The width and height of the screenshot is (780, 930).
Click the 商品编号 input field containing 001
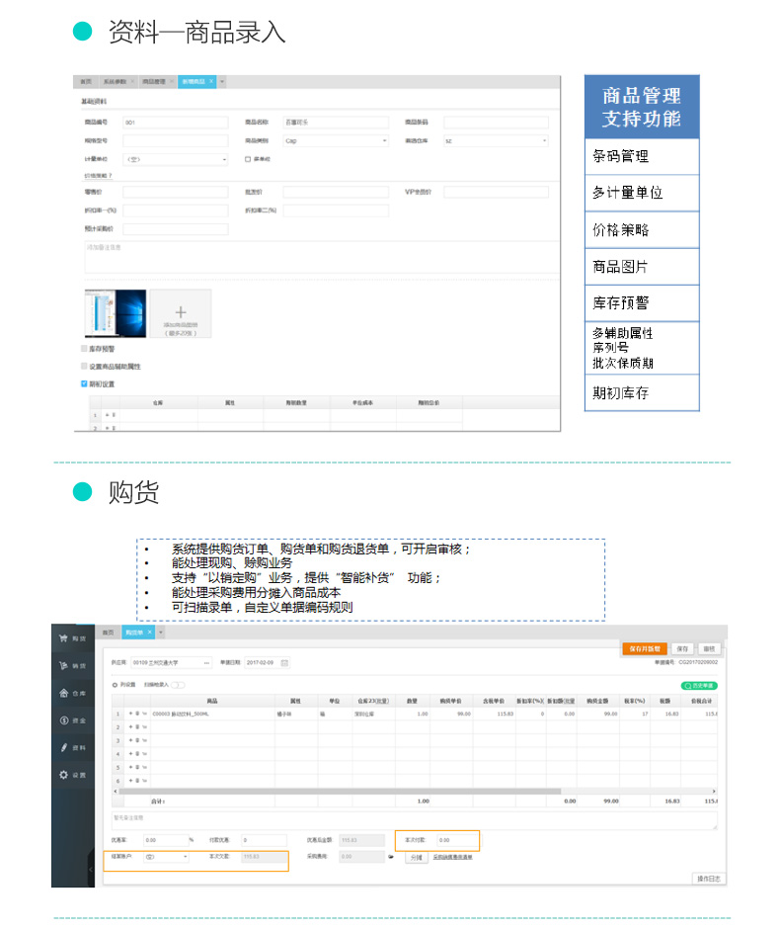coord(175,123)
